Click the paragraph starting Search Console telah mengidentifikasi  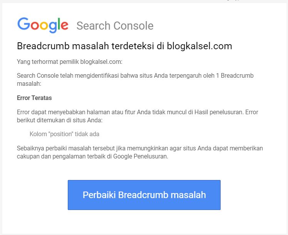coord(135,80)
